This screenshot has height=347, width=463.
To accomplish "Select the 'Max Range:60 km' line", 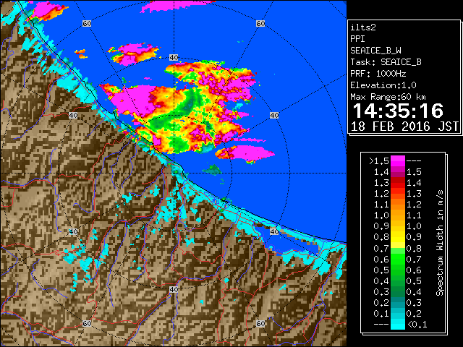I will pos(388,97).
